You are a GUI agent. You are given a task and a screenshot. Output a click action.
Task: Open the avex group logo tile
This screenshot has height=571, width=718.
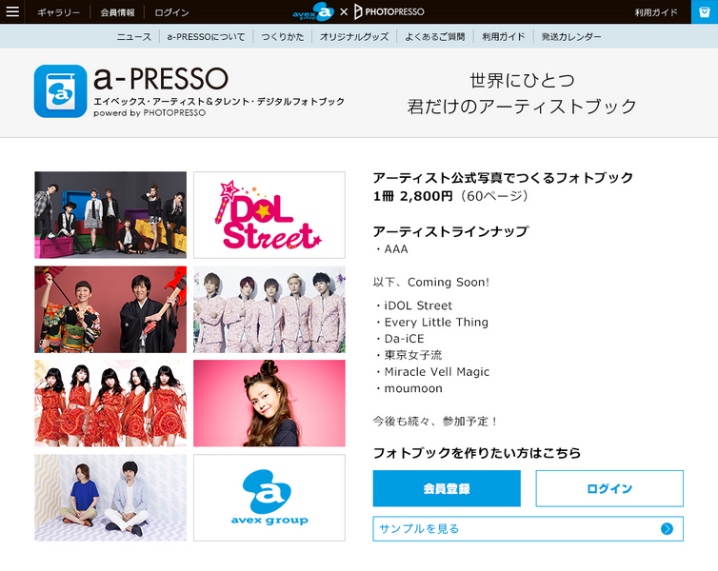pos(269,498)
